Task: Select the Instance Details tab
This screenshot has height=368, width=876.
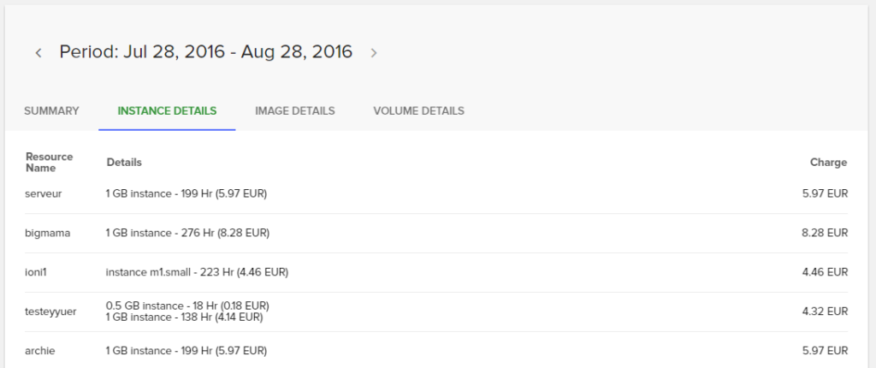Action: pos(167,110)
